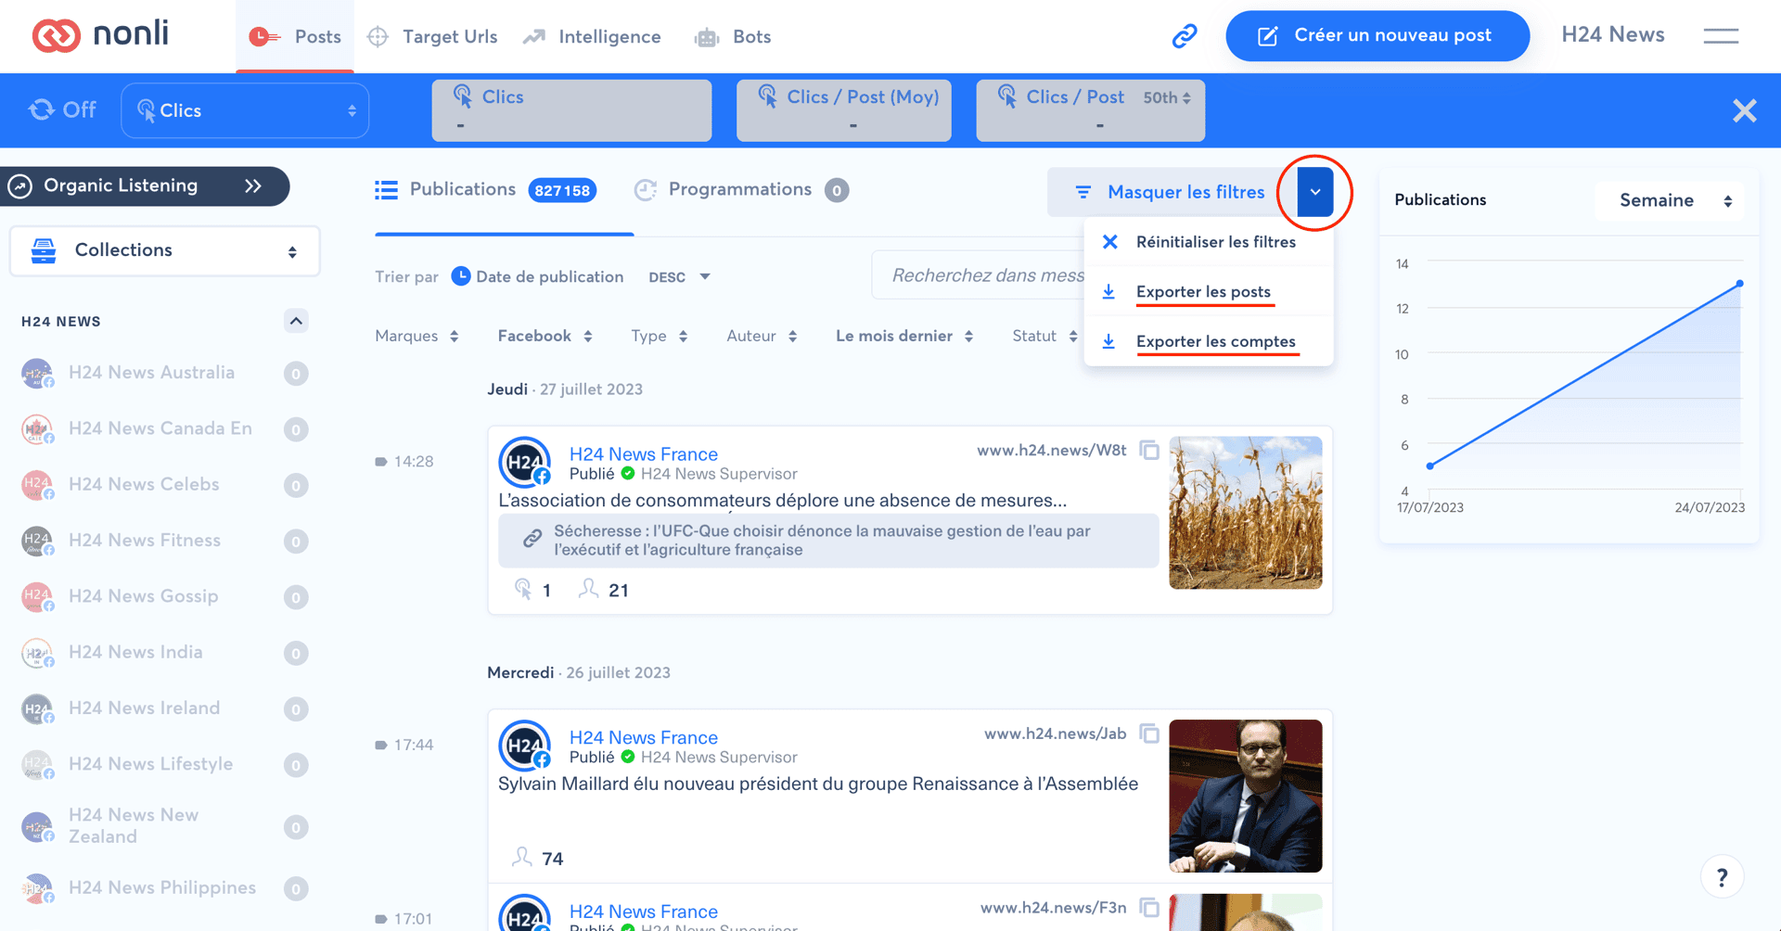The width and height of the screenshot is (1781, 931).
Task: Change the Semaine chart period
Action: [x=1670, y=200]
